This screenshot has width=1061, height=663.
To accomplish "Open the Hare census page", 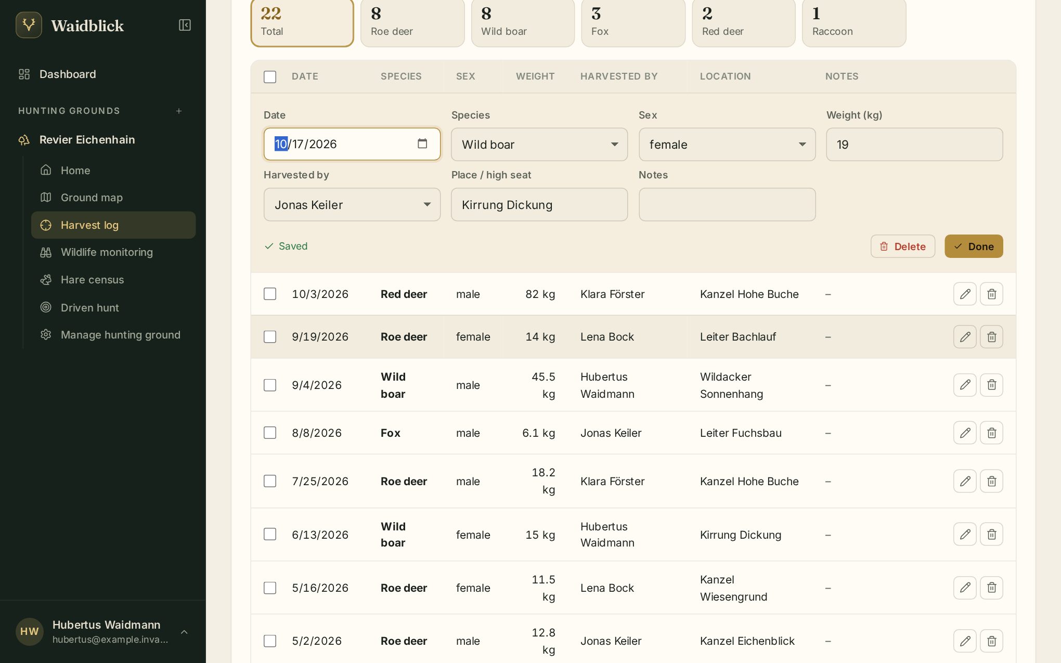I will [x=113, y=280].
